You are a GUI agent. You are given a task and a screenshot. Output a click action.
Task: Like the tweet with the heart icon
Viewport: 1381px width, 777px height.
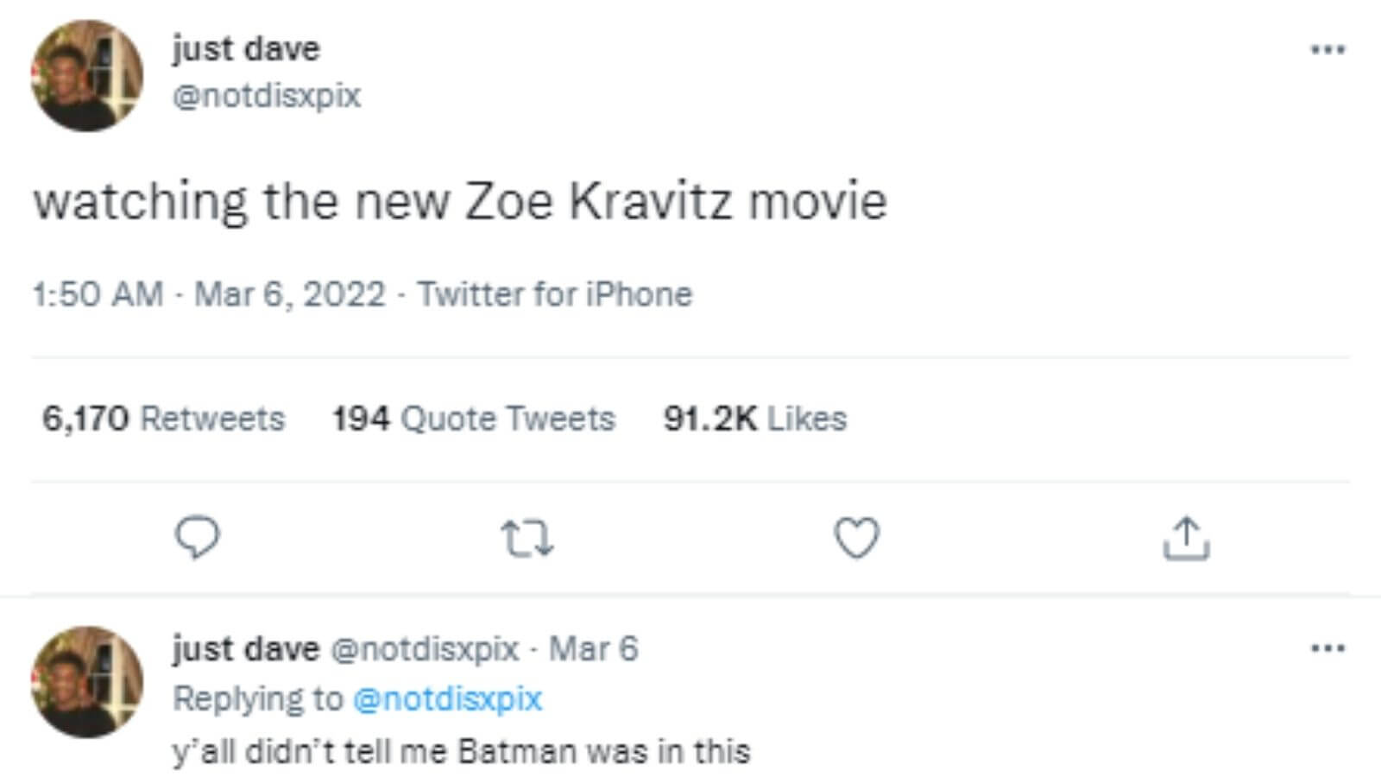(856, 537)
